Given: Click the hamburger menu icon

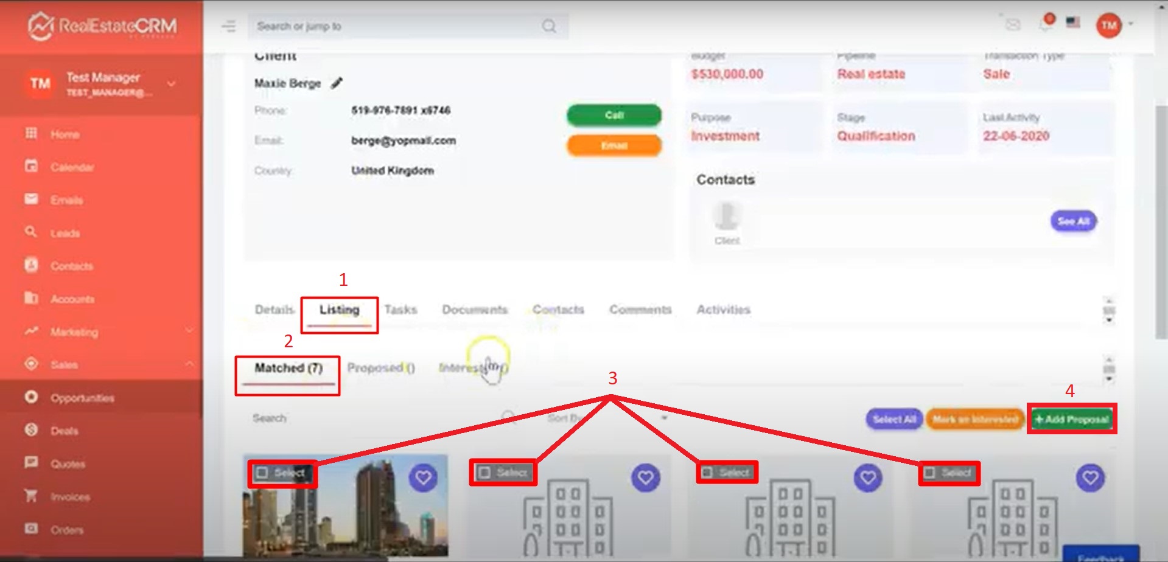Looking at the screenshot, I should pyautogui.click(x=229, y=26).
